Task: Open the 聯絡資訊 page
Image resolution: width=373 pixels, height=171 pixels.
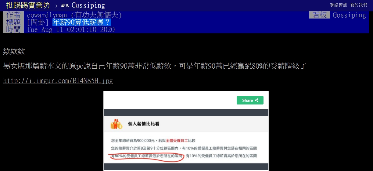Action: (339, 5)
